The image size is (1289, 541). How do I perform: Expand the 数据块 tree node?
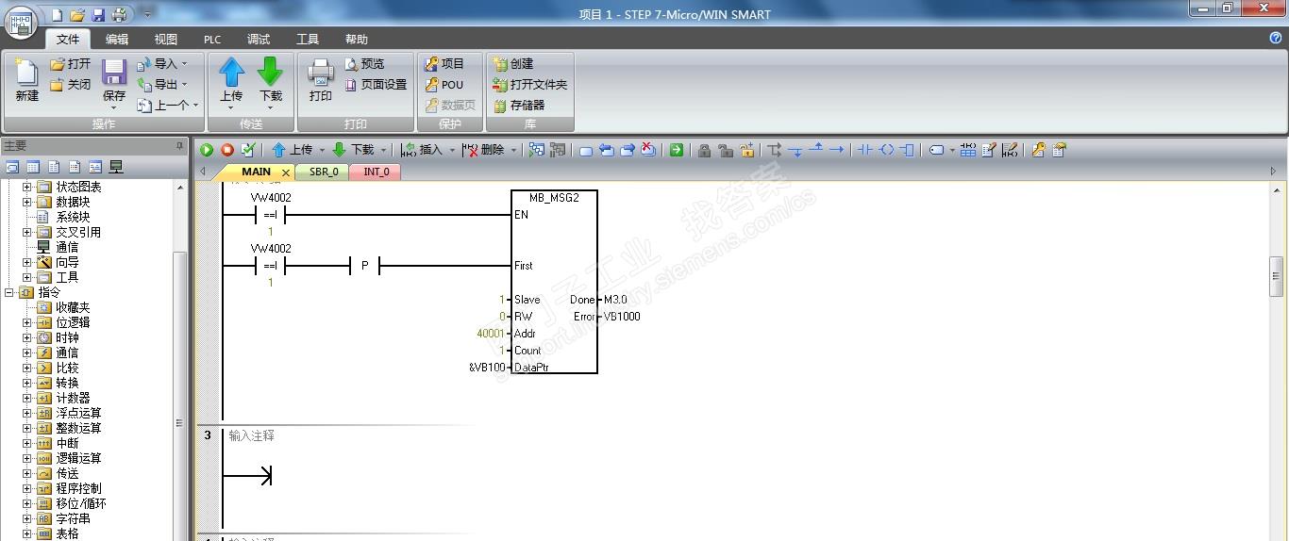click(26, 202)
